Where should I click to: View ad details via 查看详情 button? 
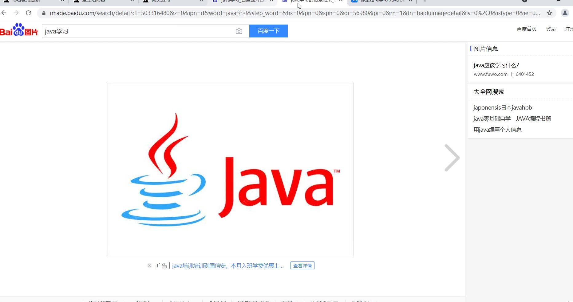(302, 266)
